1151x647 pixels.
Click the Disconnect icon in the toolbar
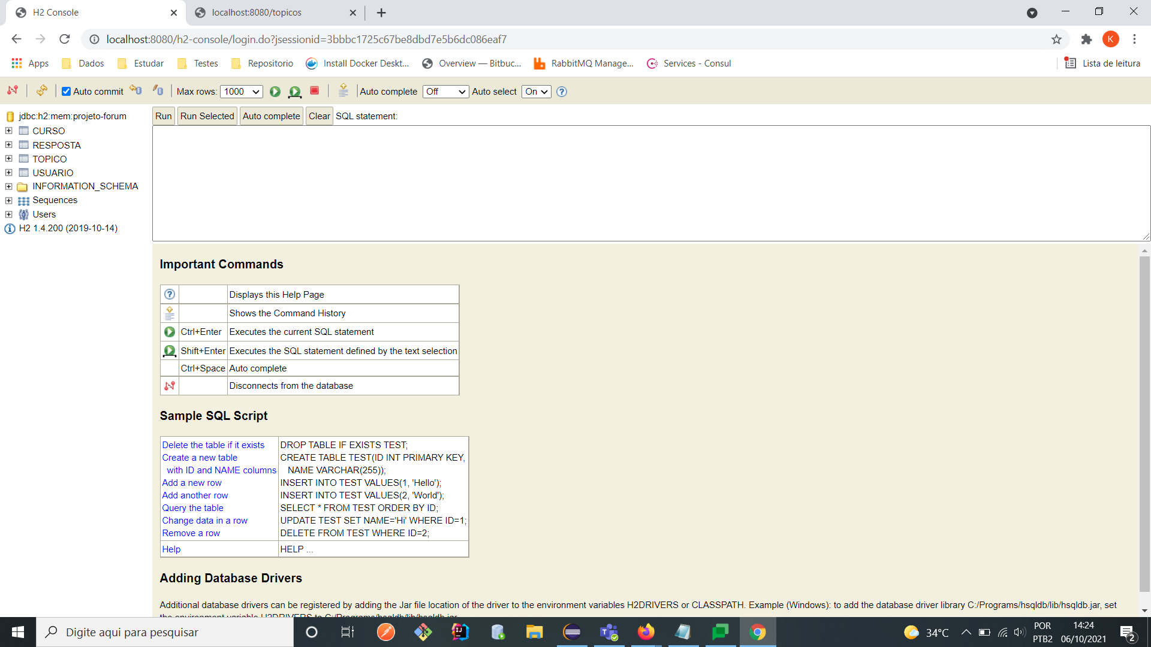(x=13, y=90)
